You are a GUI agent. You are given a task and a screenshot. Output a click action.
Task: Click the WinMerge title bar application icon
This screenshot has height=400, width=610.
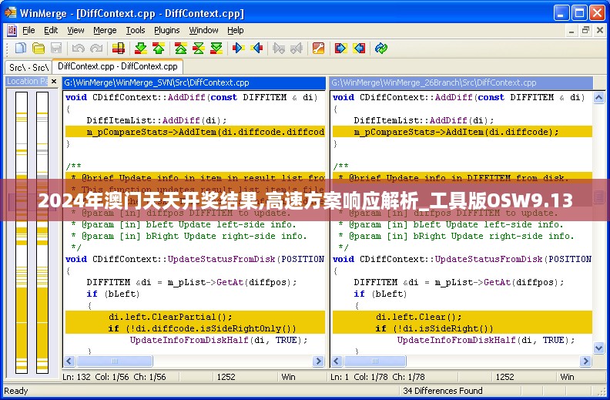pos(11,13)
